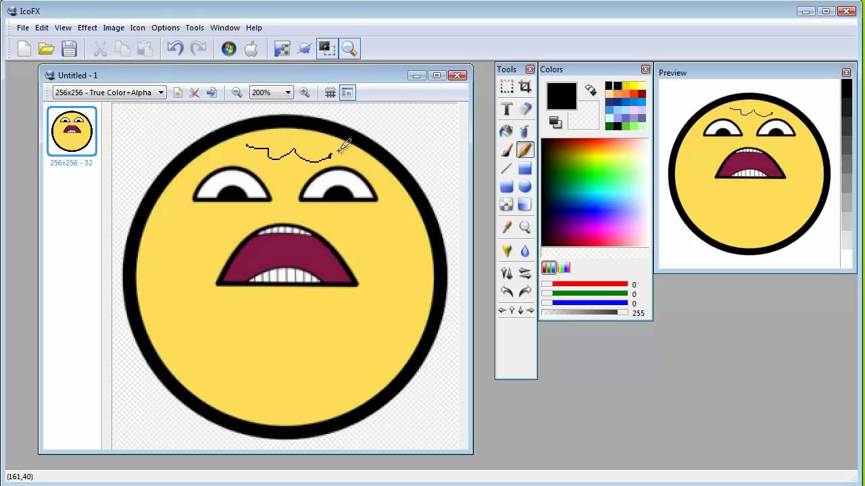Open the 200% zoom level dropdown
This screenshot has width=865, height=486.
[287, 92]
